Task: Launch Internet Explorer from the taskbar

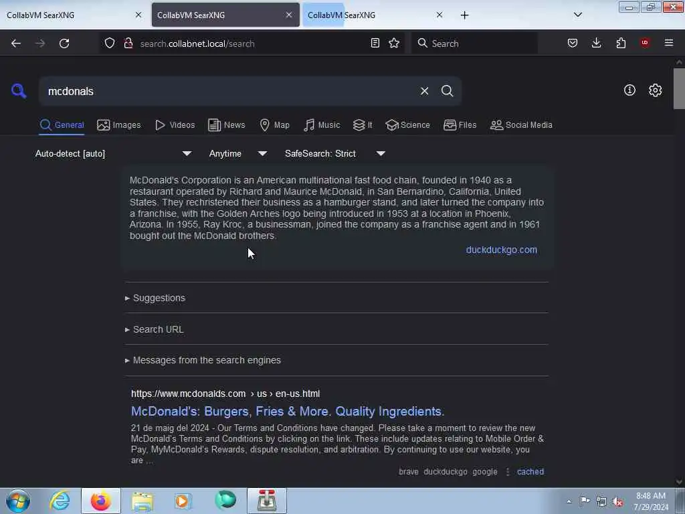Action: [60, 501]
